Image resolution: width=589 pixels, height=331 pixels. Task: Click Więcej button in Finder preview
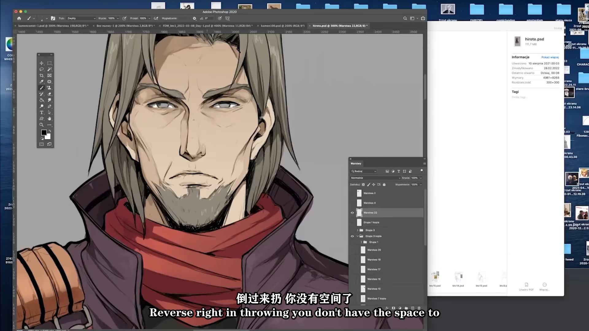pyautogui.click(x=544, y=287)
